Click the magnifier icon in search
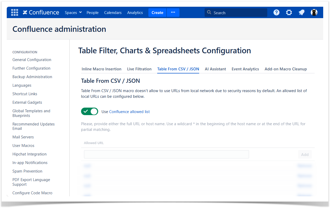This screenshot has height=209, width=332. point(209,12)
